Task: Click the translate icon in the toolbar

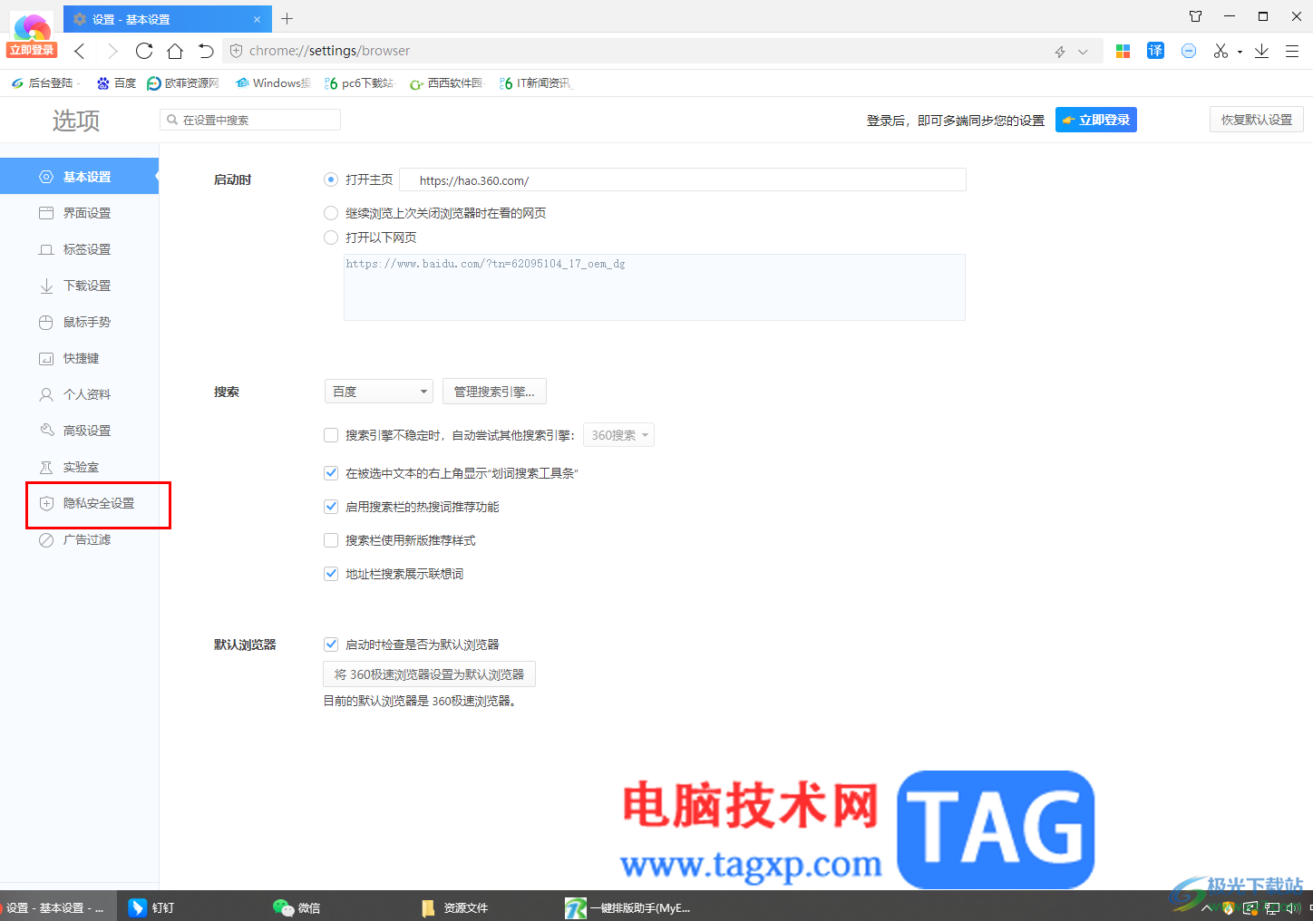Action: 1155,51
